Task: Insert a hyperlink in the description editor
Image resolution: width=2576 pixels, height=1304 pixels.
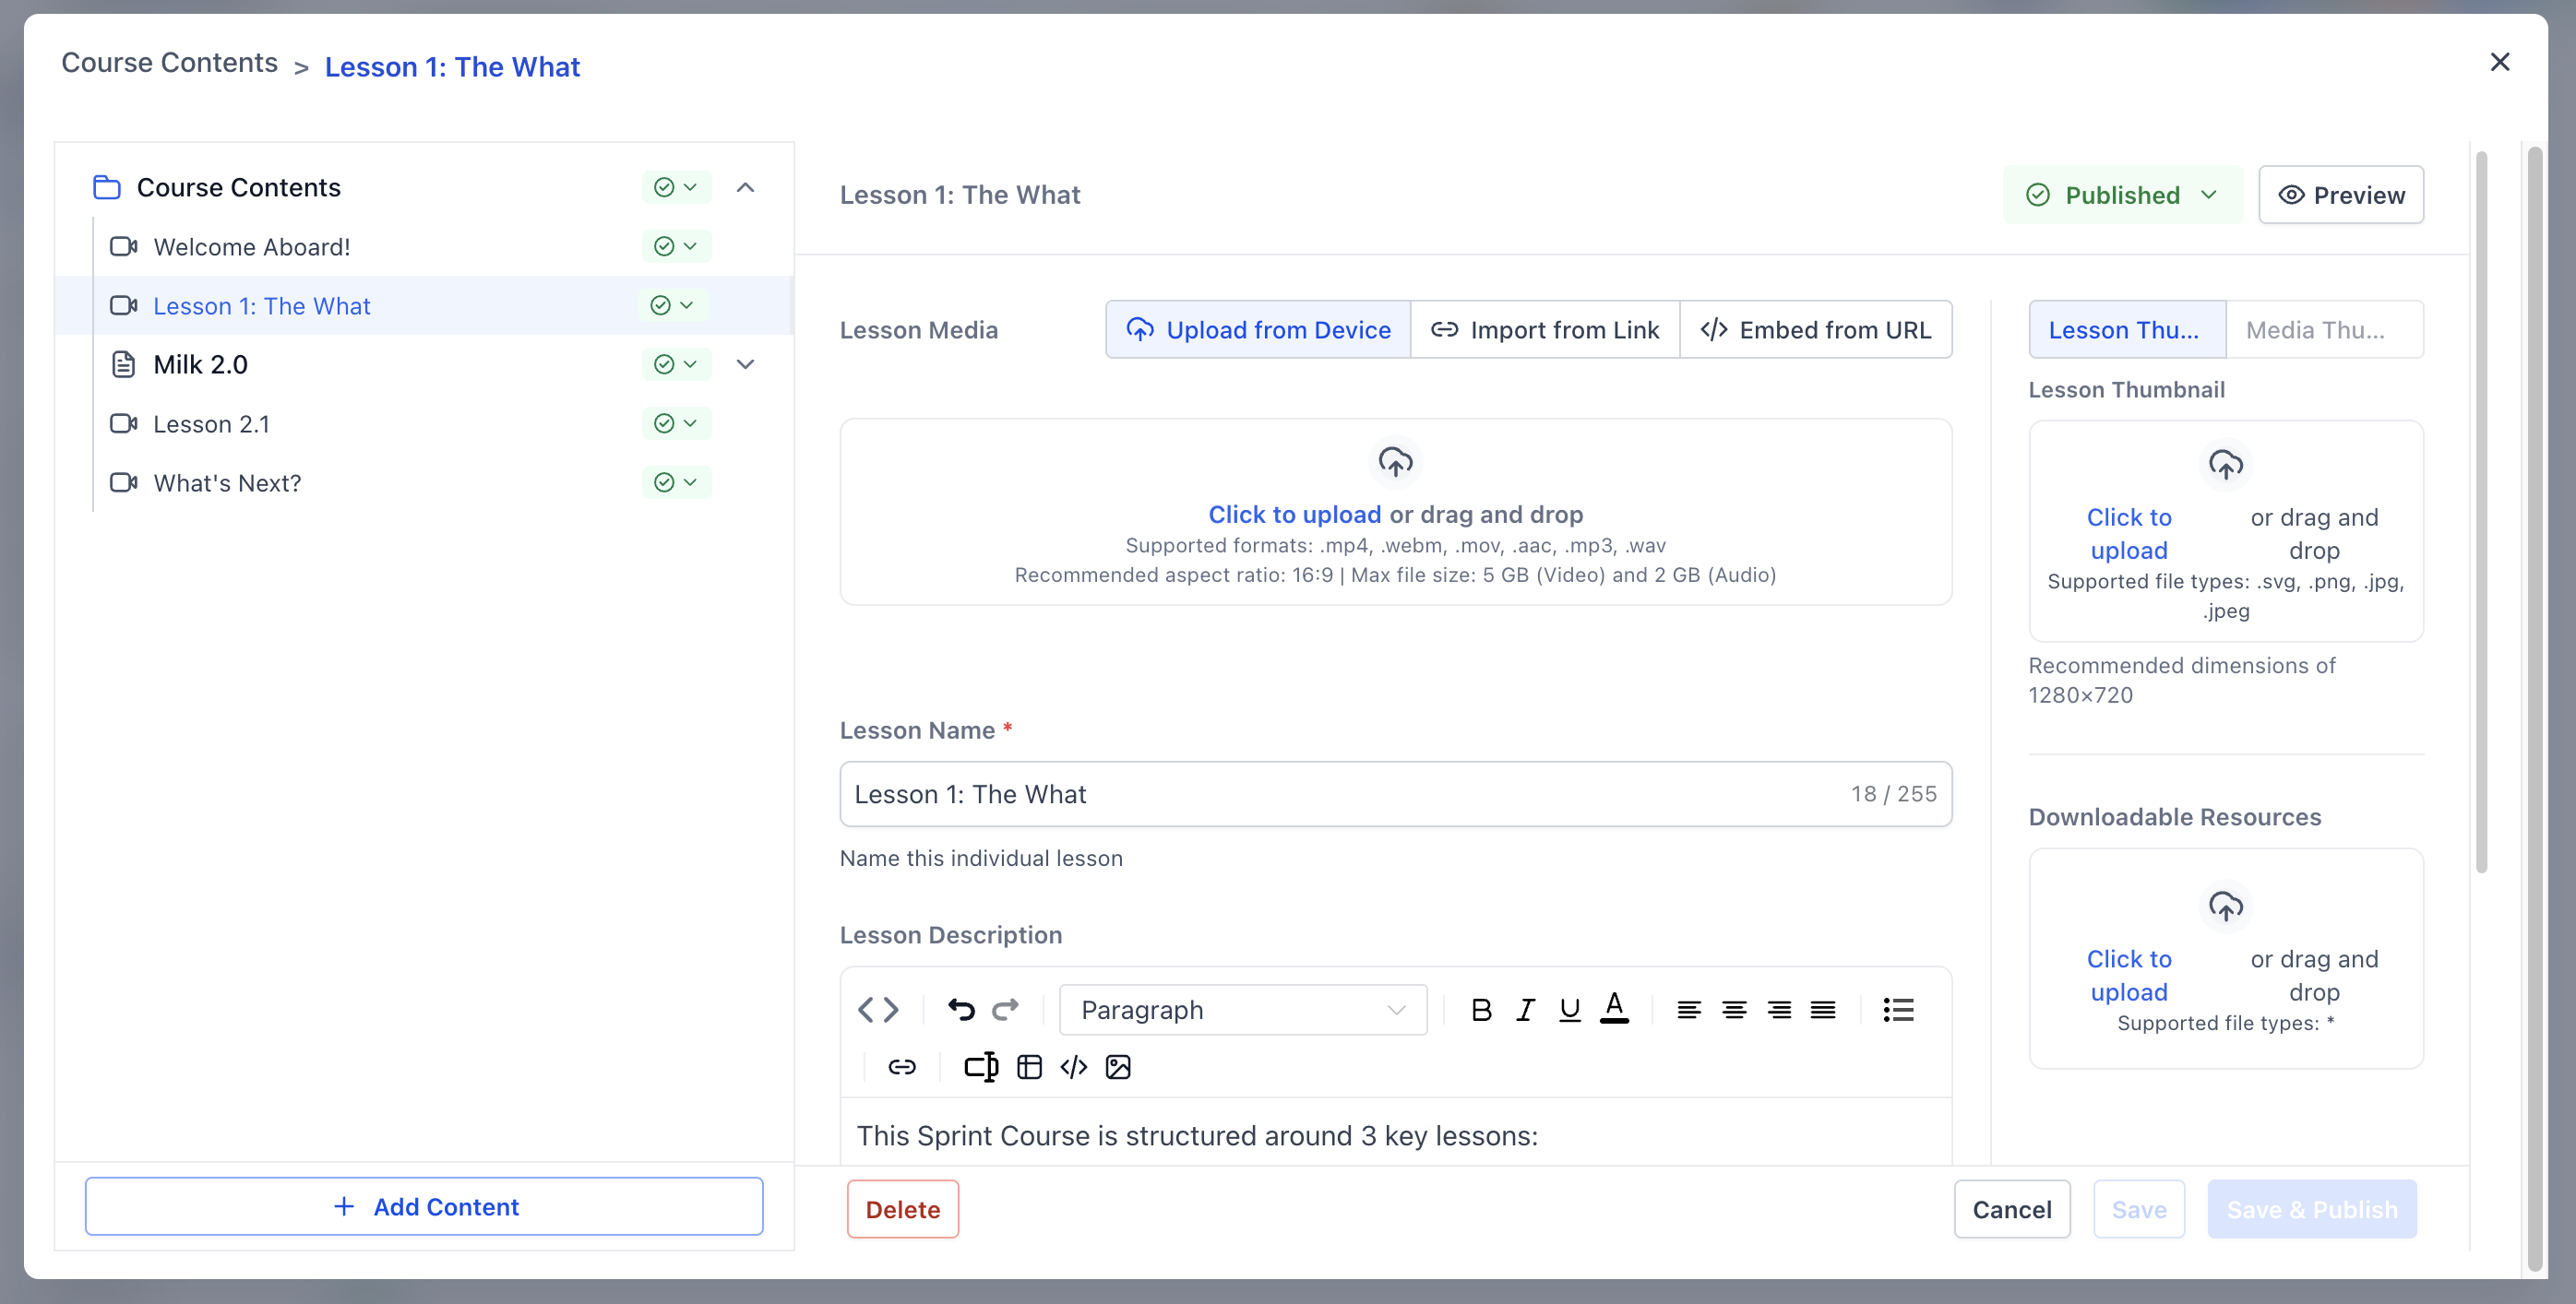Action: point(902,1067)
